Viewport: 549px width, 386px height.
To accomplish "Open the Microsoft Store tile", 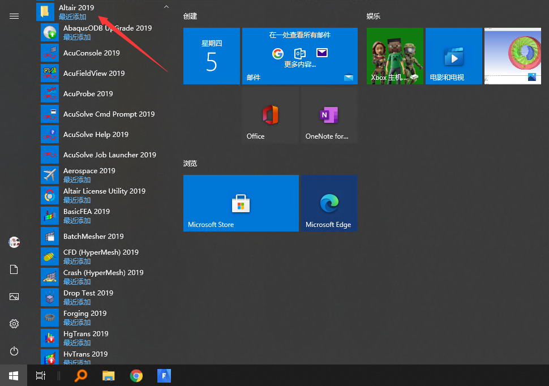I will pyautogui.click(x=241, y=203).
